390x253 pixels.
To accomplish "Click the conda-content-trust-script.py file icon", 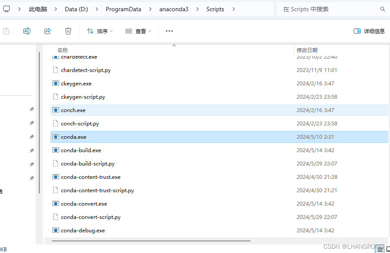I will click(x=55, y=190).
